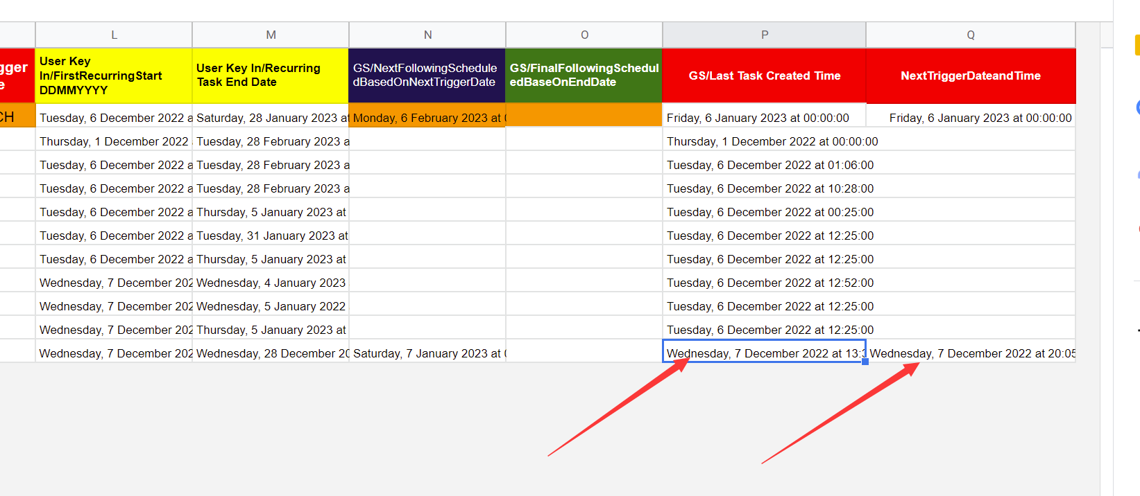Click the 'User Key In/FirstRecurringStart DDMMYYYY' header cell
Viewport: 1140px width, 496px height.
coord(114,76)
